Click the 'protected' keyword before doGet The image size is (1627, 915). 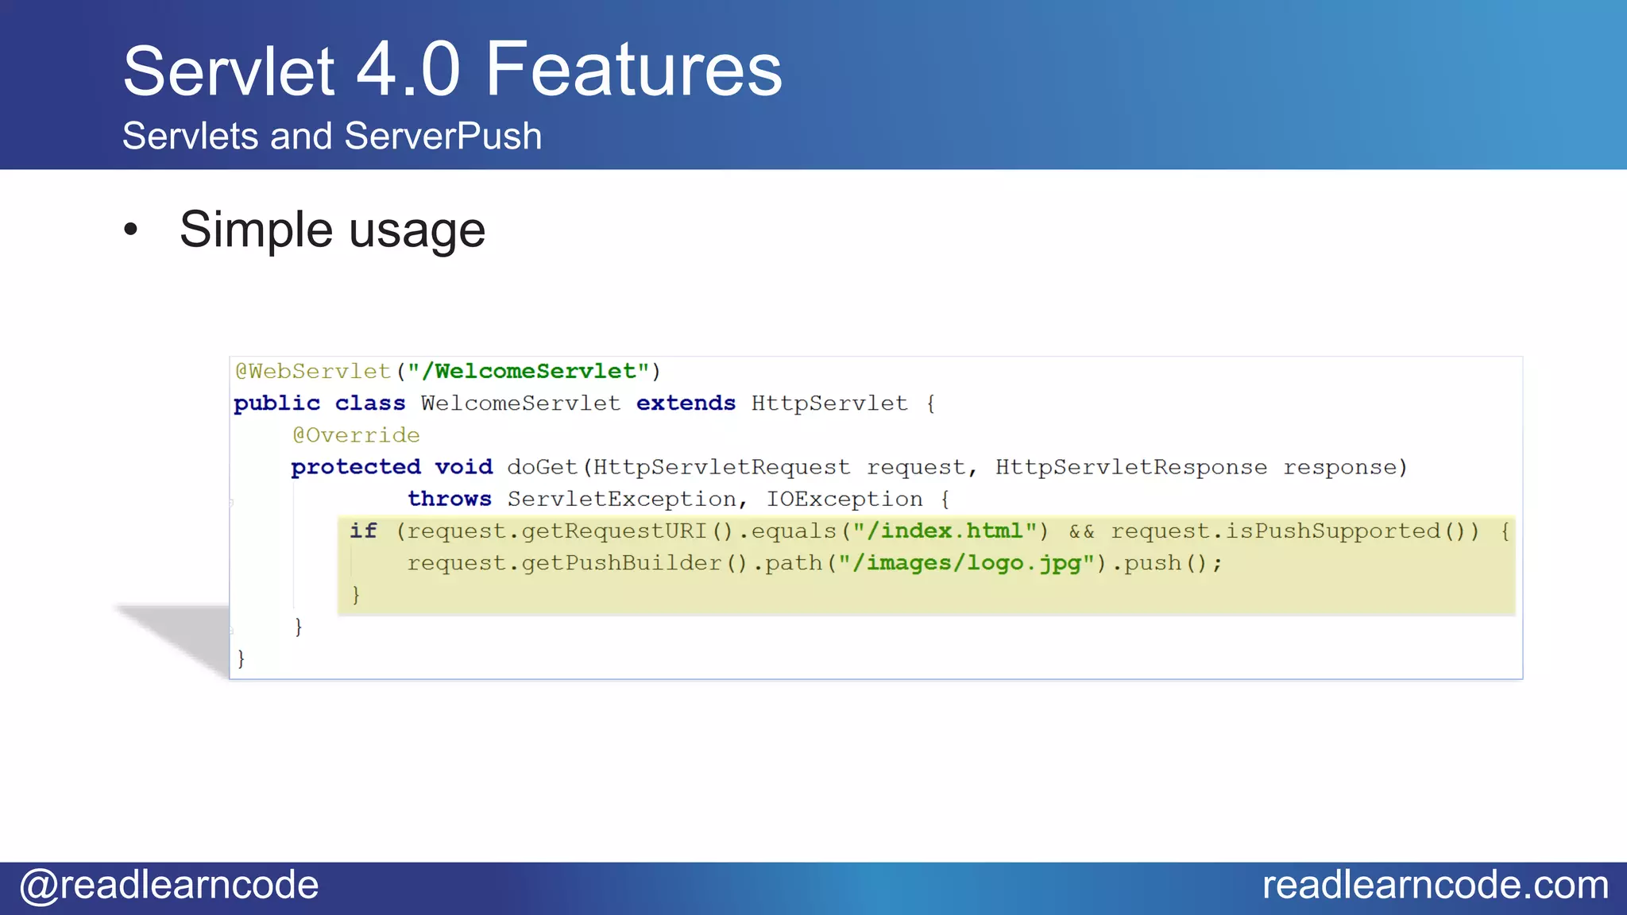tap(355, 467)
